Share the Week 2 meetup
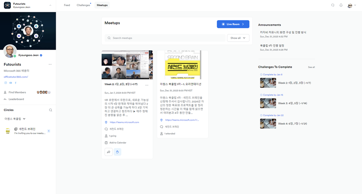The image size is (362, 194). (x=109, y=152)
